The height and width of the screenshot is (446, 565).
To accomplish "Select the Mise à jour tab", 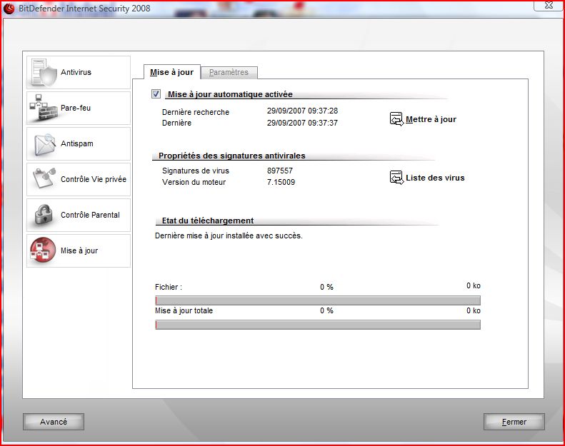I will (x=172, y=72).
